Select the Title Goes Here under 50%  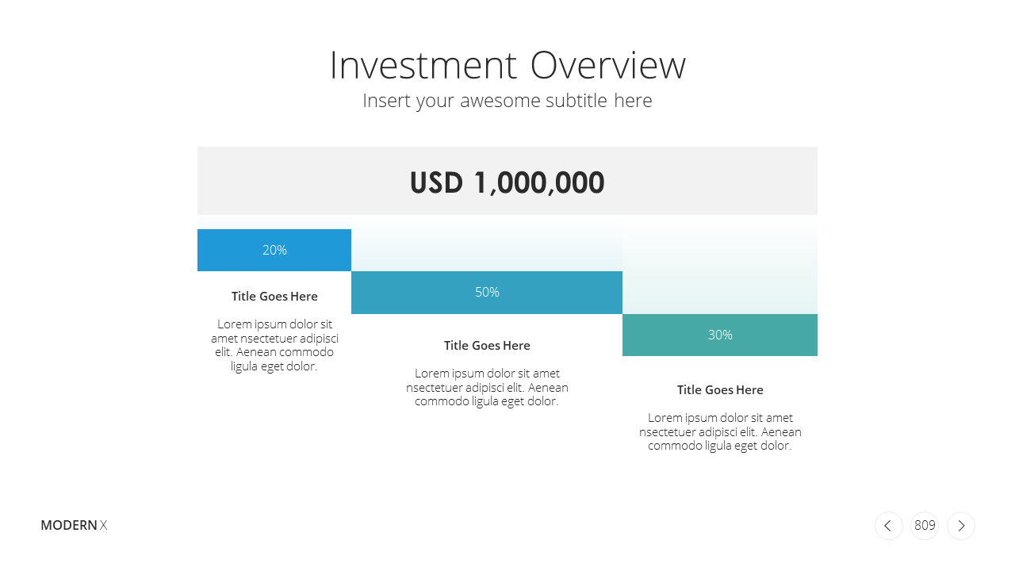click(x=487, y=346)
